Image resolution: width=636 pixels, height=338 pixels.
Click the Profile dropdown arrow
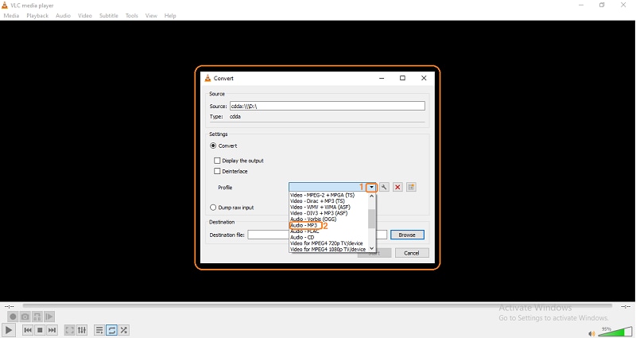371,187
